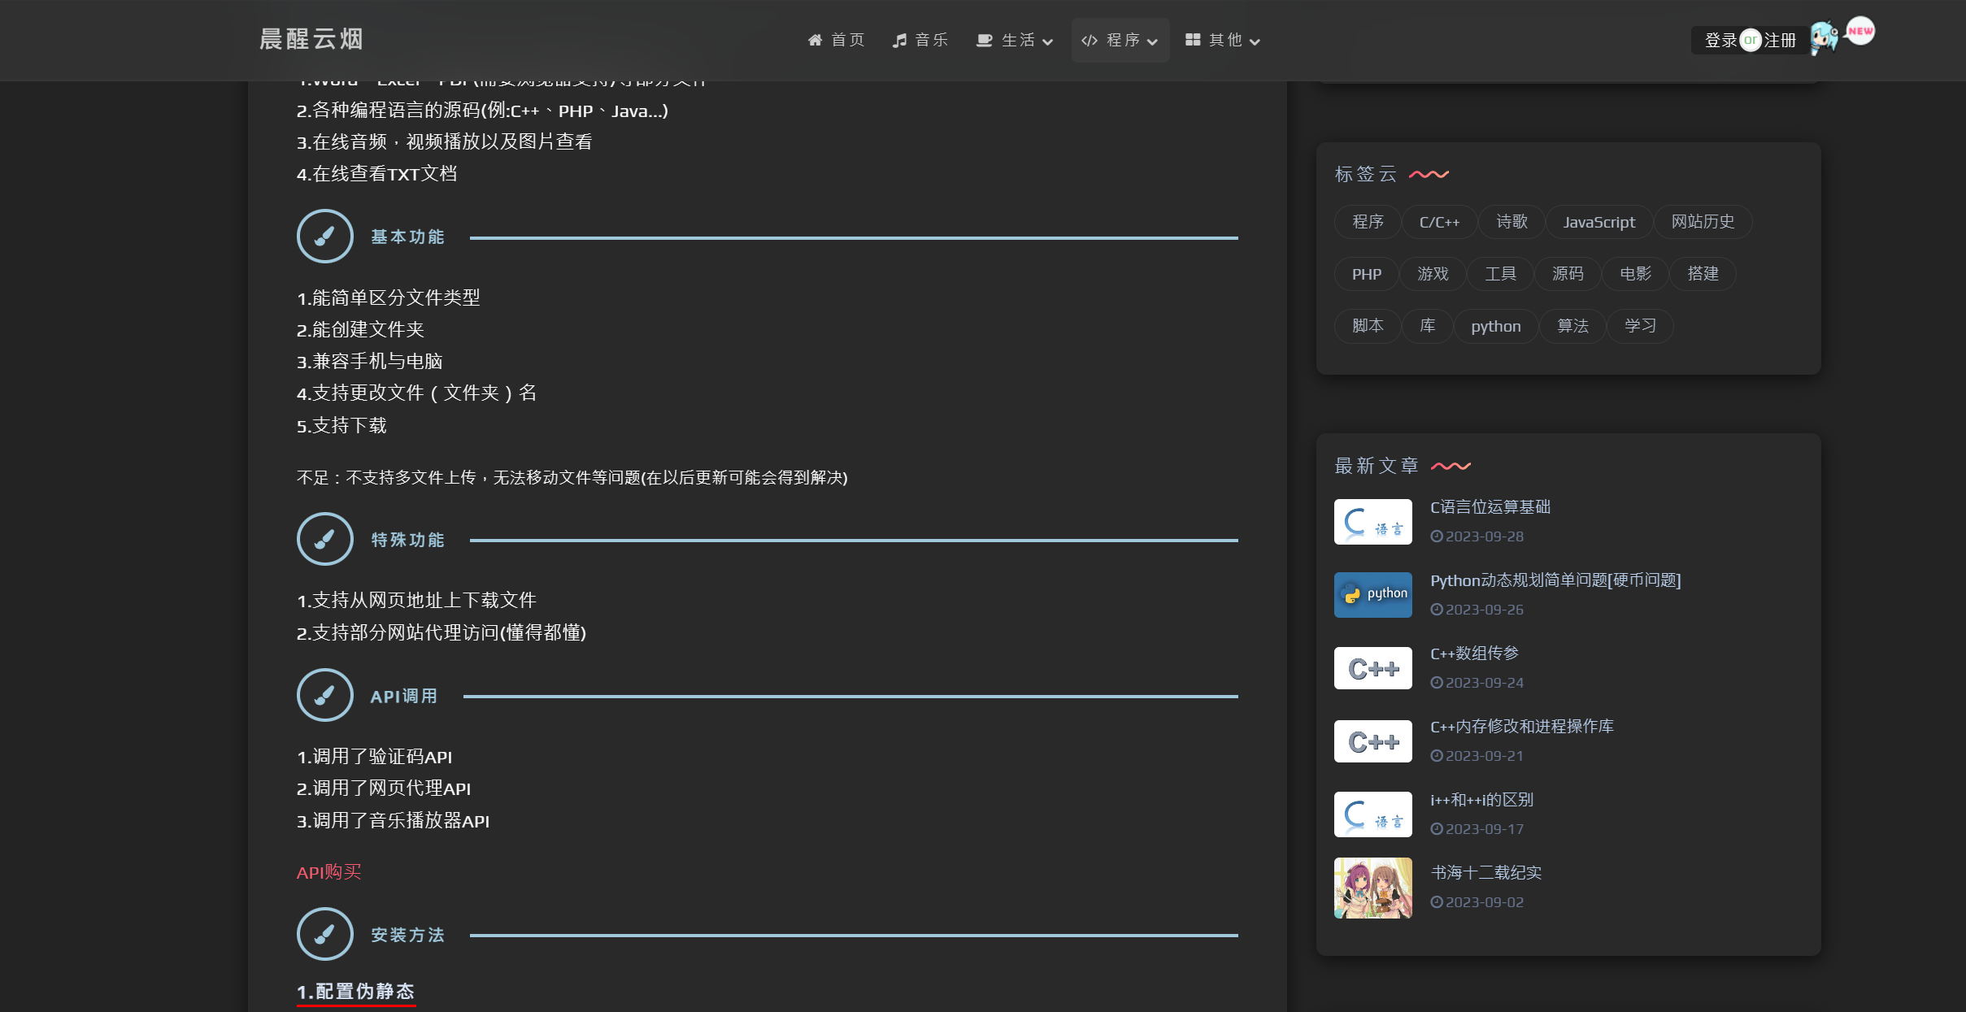The width and height of the screenshot is (1966, 1012).
Task: Open the API购买 red link
Action: (x=329, y=872)
